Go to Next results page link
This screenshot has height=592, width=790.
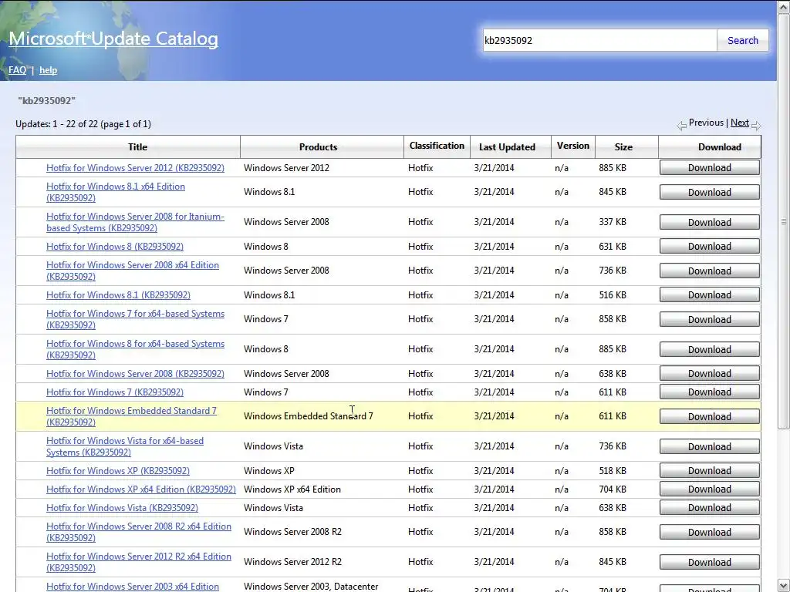tap(740, 123)
